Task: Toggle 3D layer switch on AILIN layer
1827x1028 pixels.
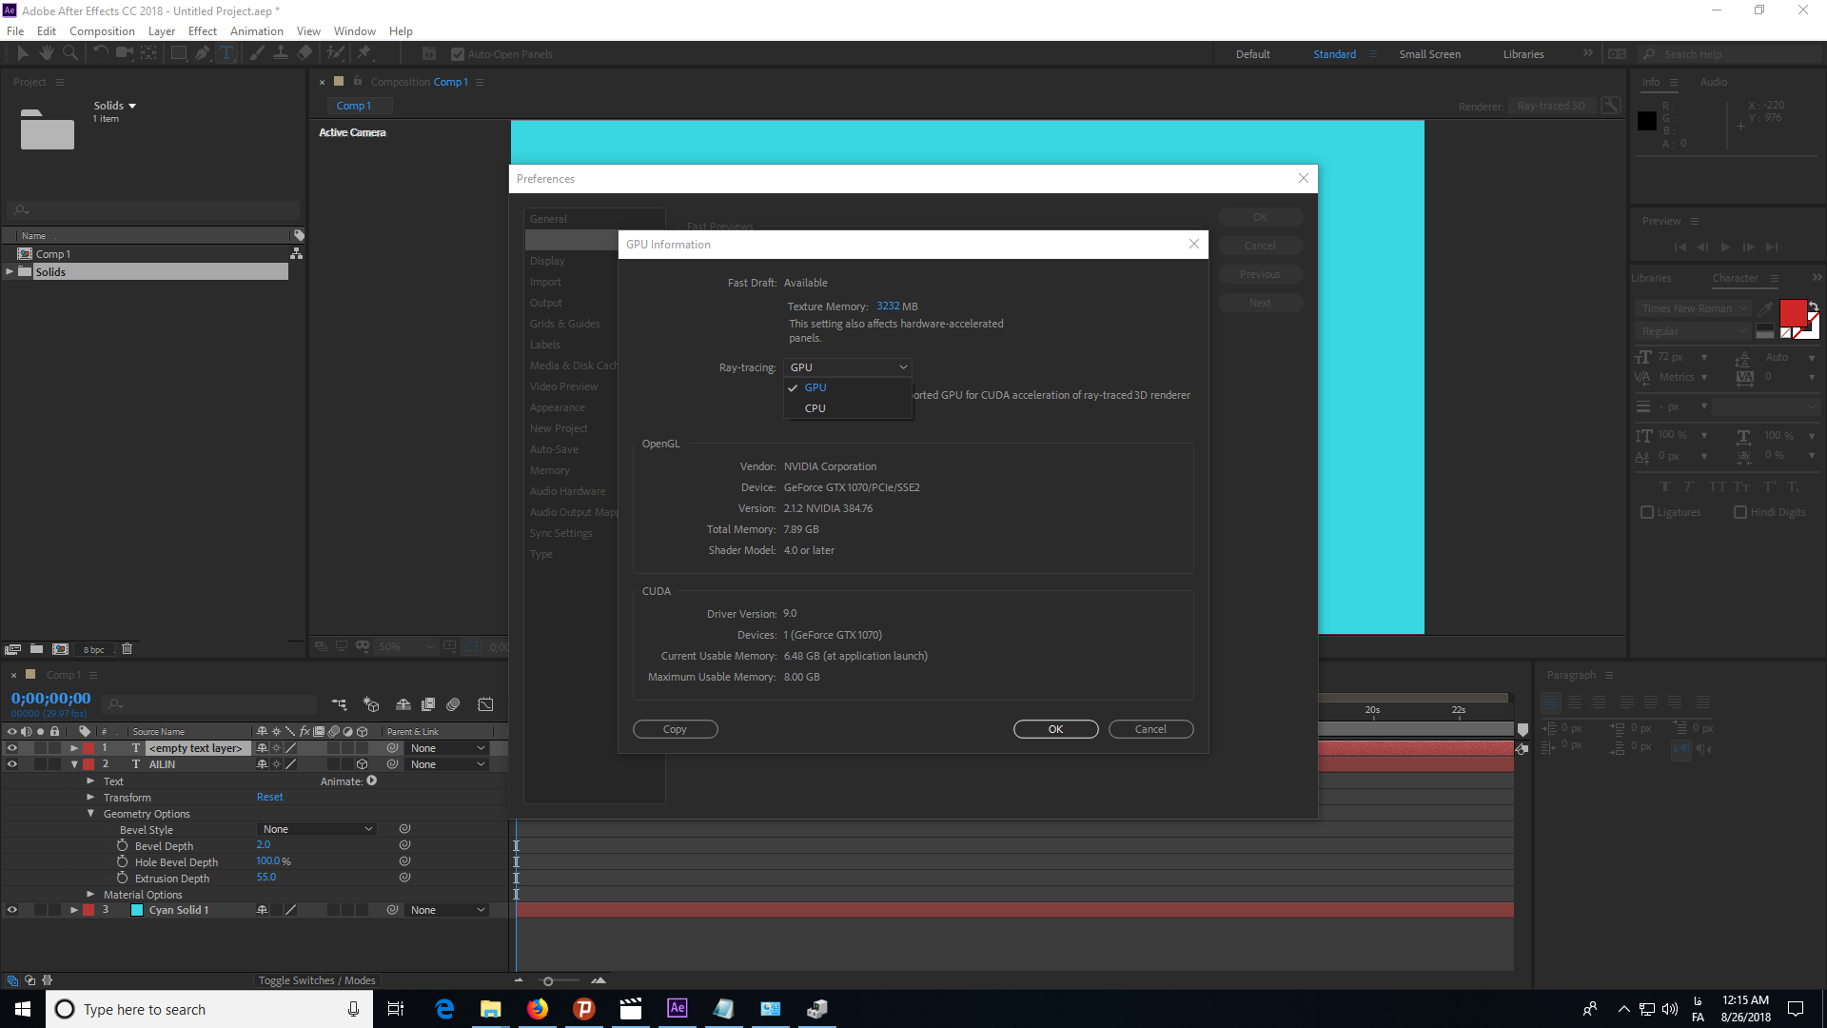Action: click(x=362, y=764)
